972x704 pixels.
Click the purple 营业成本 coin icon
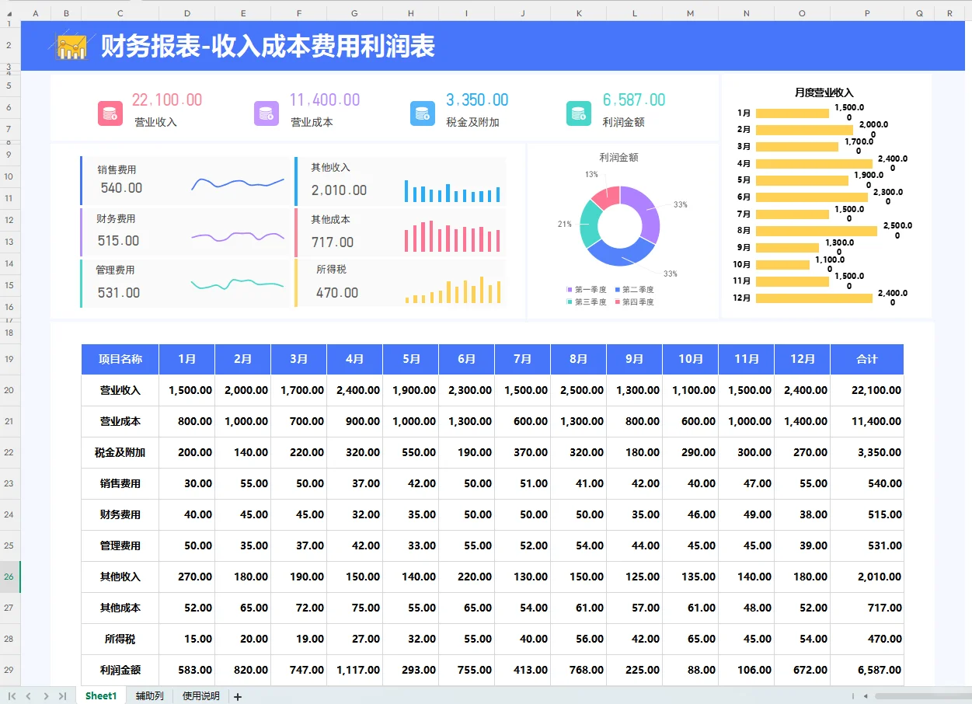coord(266,113)
